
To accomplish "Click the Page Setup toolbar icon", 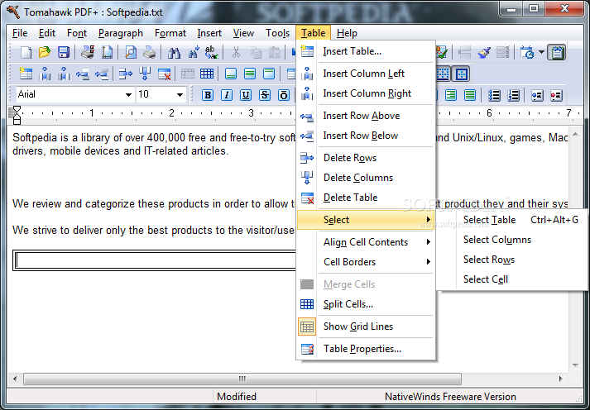I will (108, 52).
